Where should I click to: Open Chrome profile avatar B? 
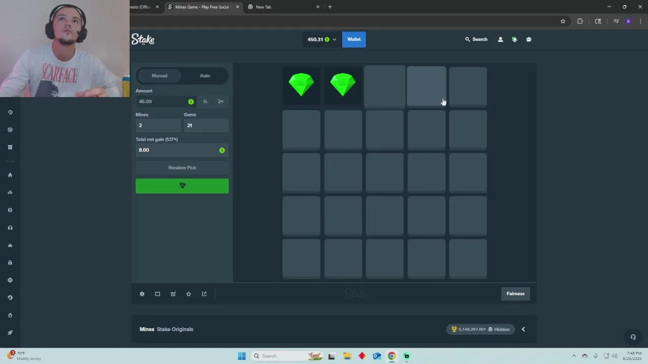(628, 21)
